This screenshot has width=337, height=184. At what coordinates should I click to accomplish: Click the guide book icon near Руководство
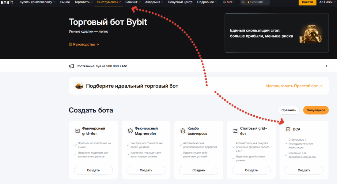[x=70, y=44]
